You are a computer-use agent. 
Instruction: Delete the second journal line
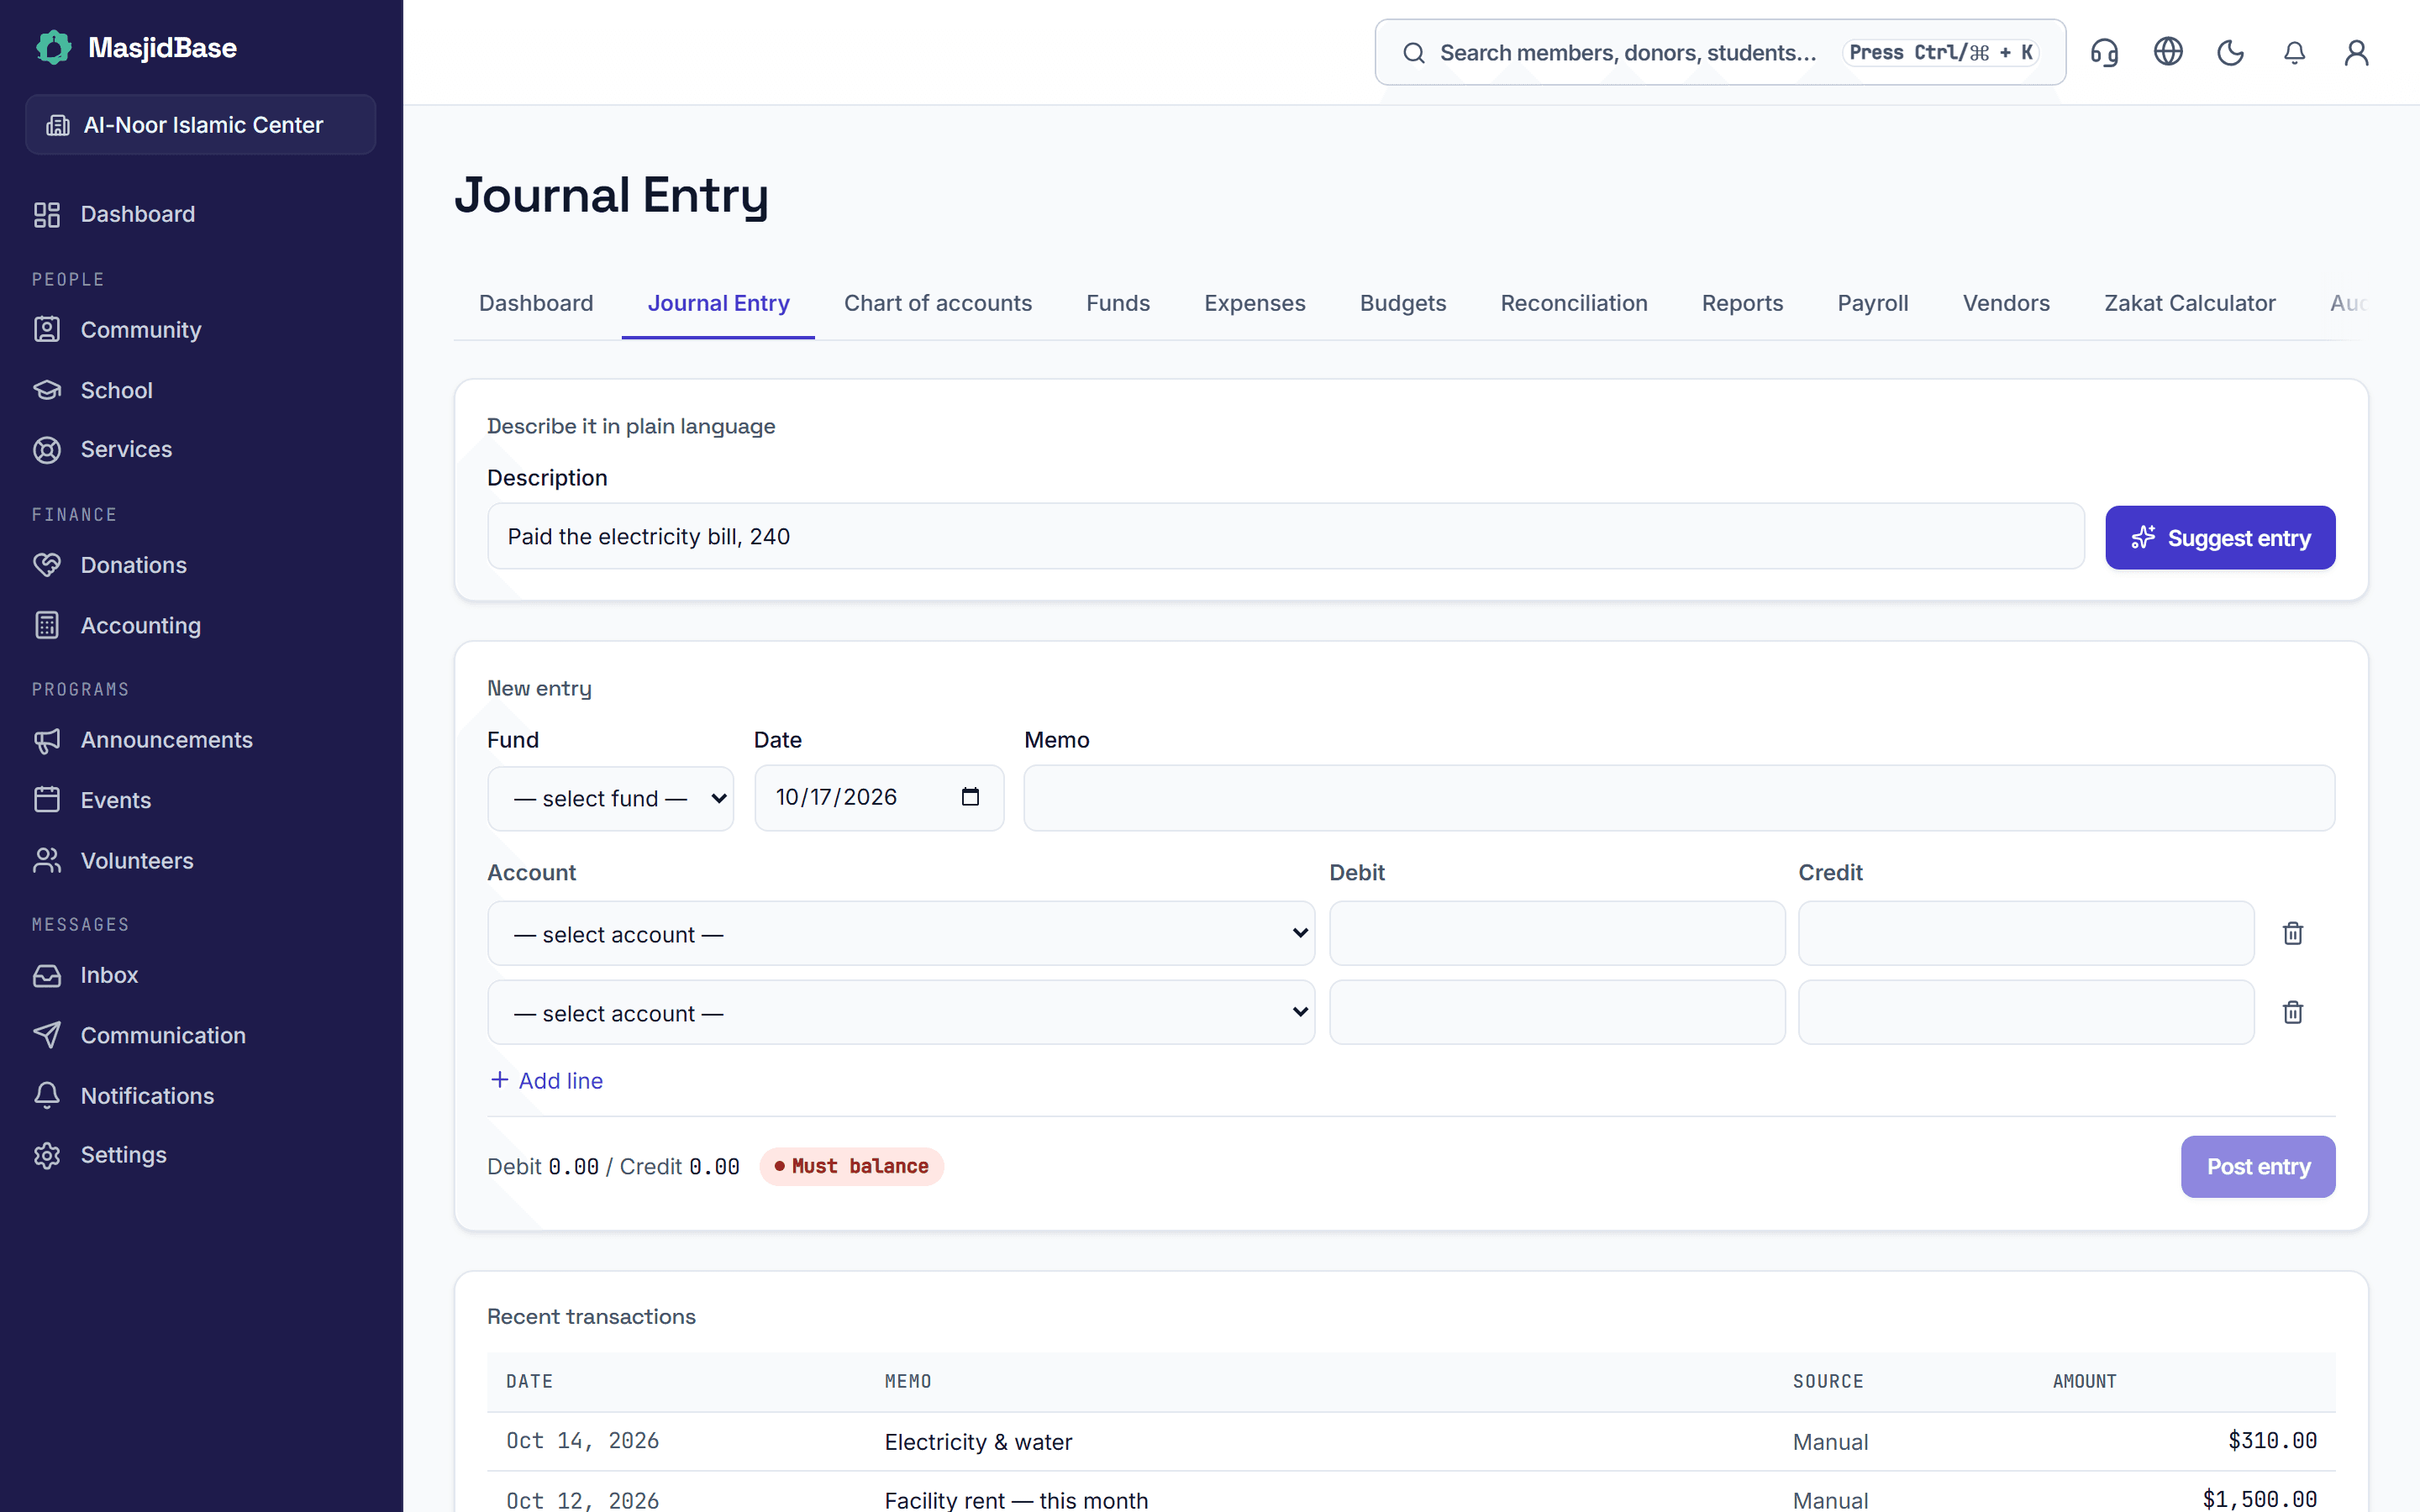click(x=2292, y=1012)
